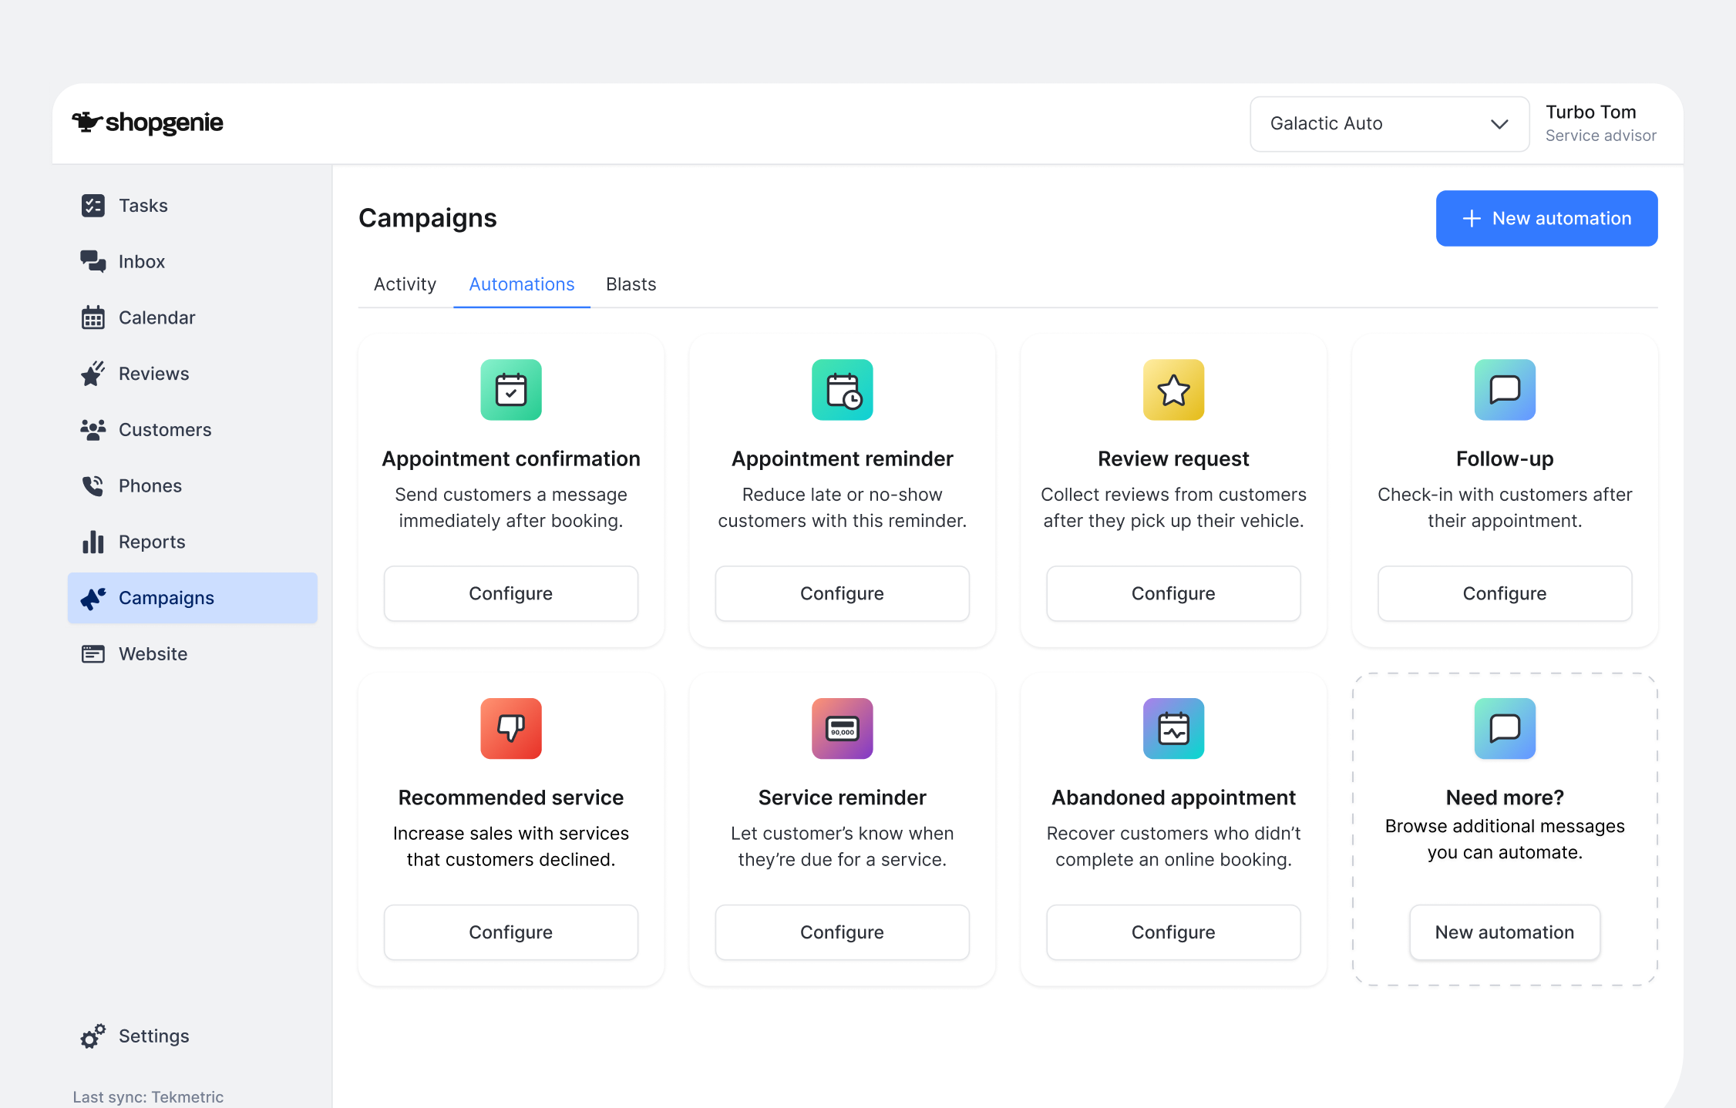This screenshot has width=1736, height=1108.
Task: Click the Recommended service thumbs-down icon
Action: point(510,728)
